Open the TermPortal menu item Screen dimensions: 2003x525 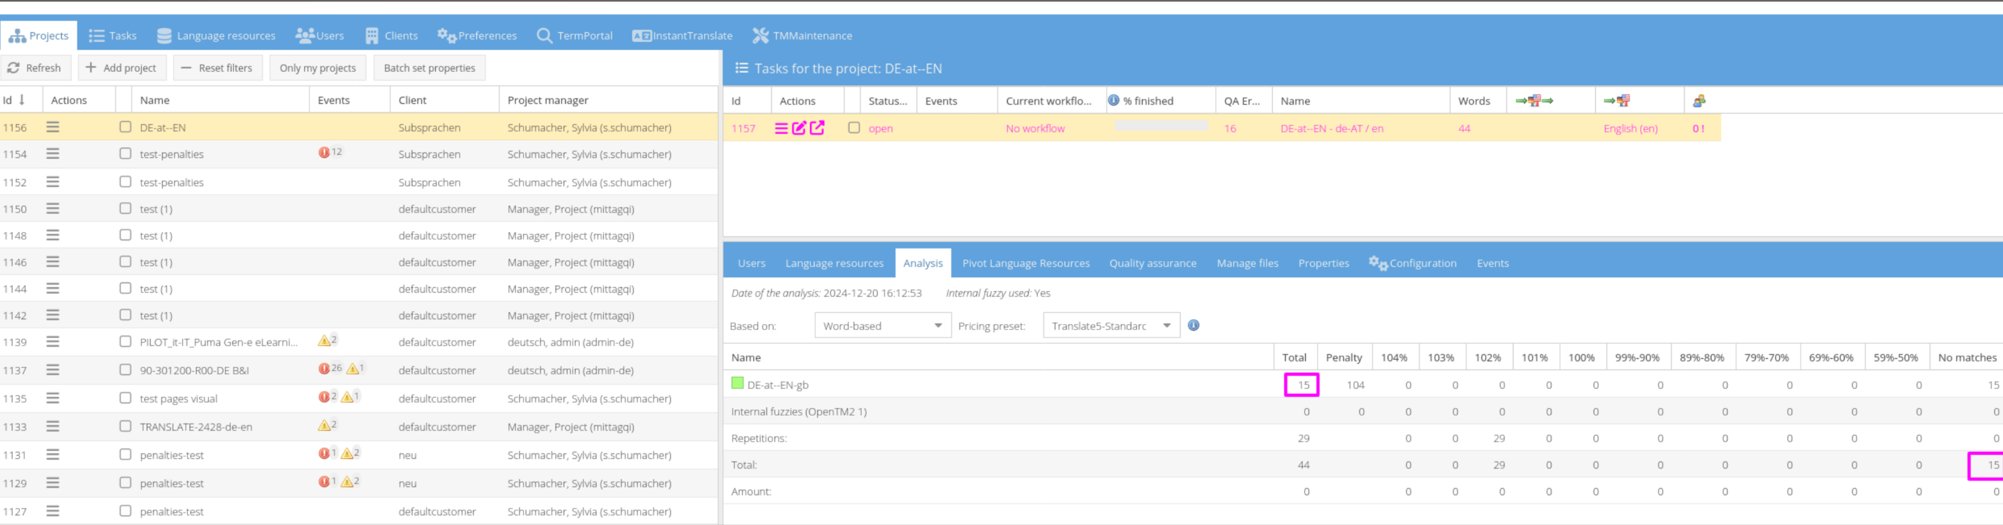pos(575,36)
